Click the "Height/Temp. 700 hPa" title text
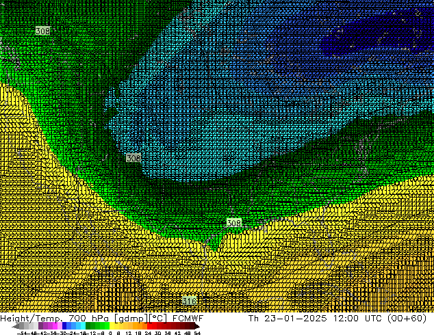Image resolution: width=434 pixels, height=335 pixels. (54, 318)
